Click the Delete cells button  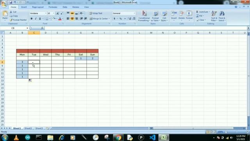coord(181,16)
